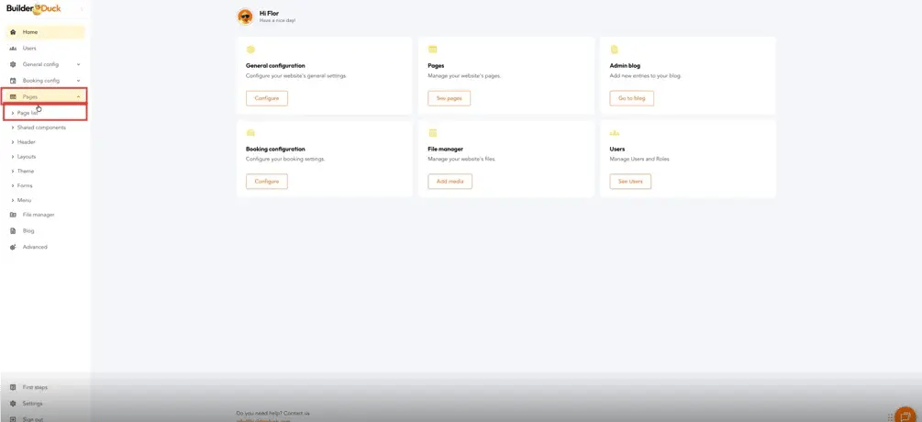Image resolution: width=922 pixels, height=422 pixels.
Task: Expand the Booking config chevron
Action: coord(78,81)
